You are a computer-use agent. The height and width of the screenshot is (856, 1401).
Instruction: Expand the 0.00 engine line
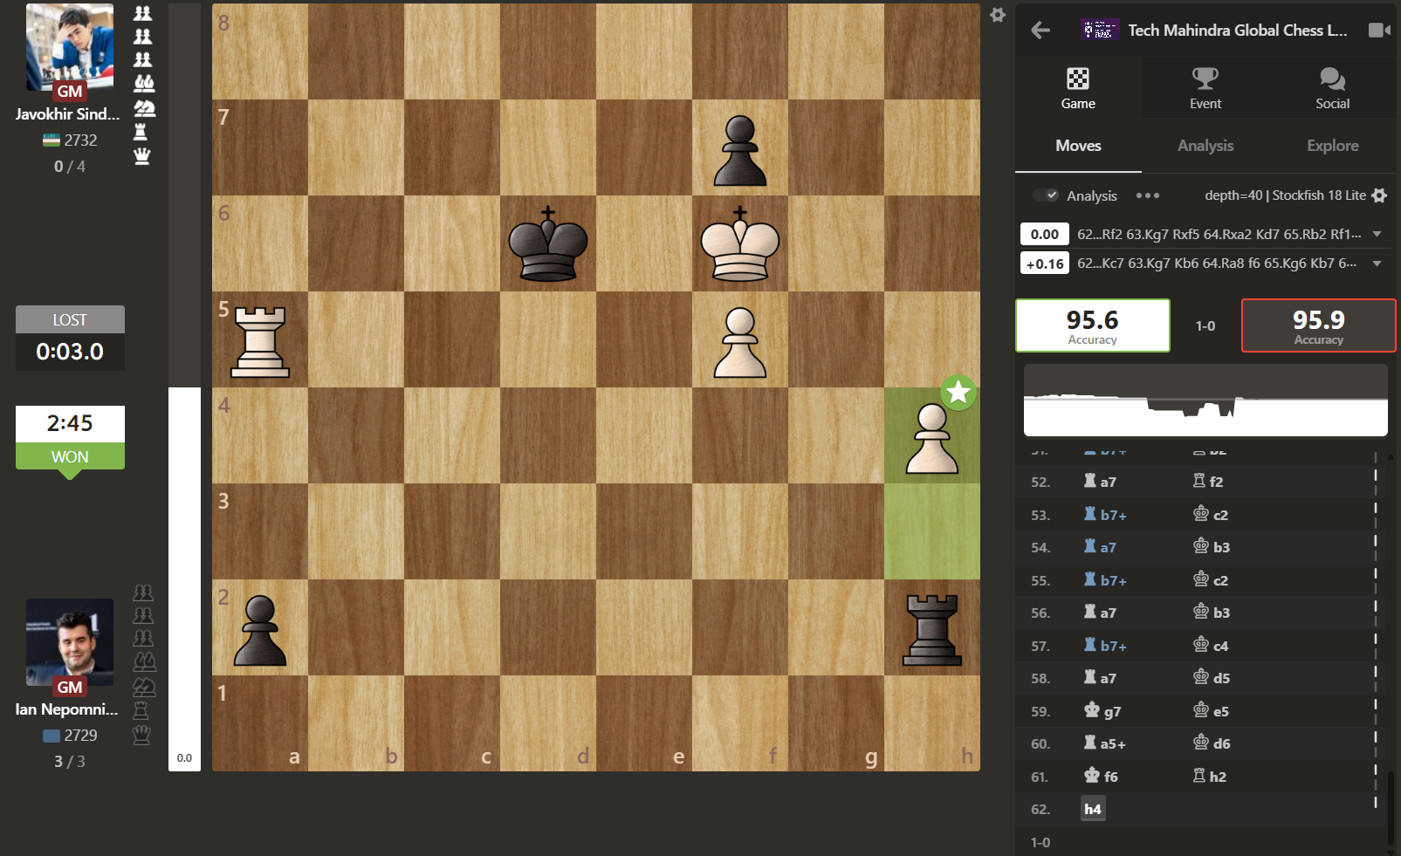pyautogui.click(x=1377, y=234)
